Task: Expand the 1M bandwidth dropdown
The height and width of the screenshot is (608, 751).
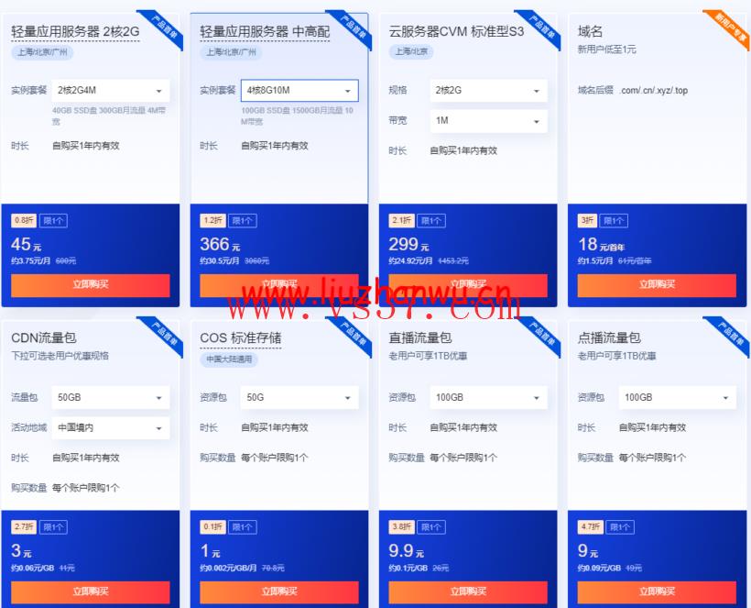Action: (x=488, y=121)
